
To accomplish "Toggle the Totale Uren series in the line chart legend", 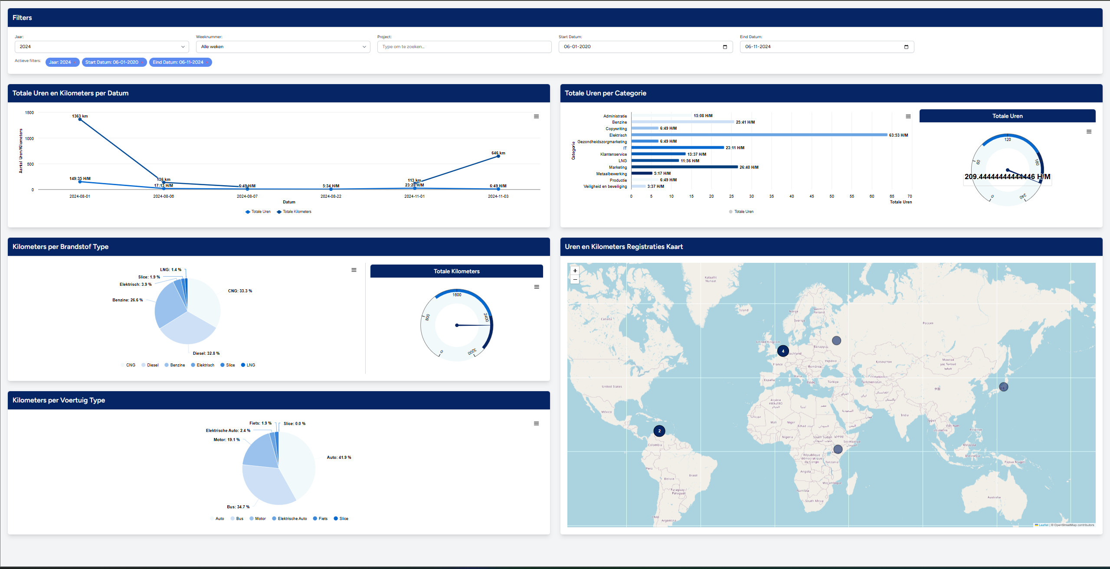I will point(258,212).
